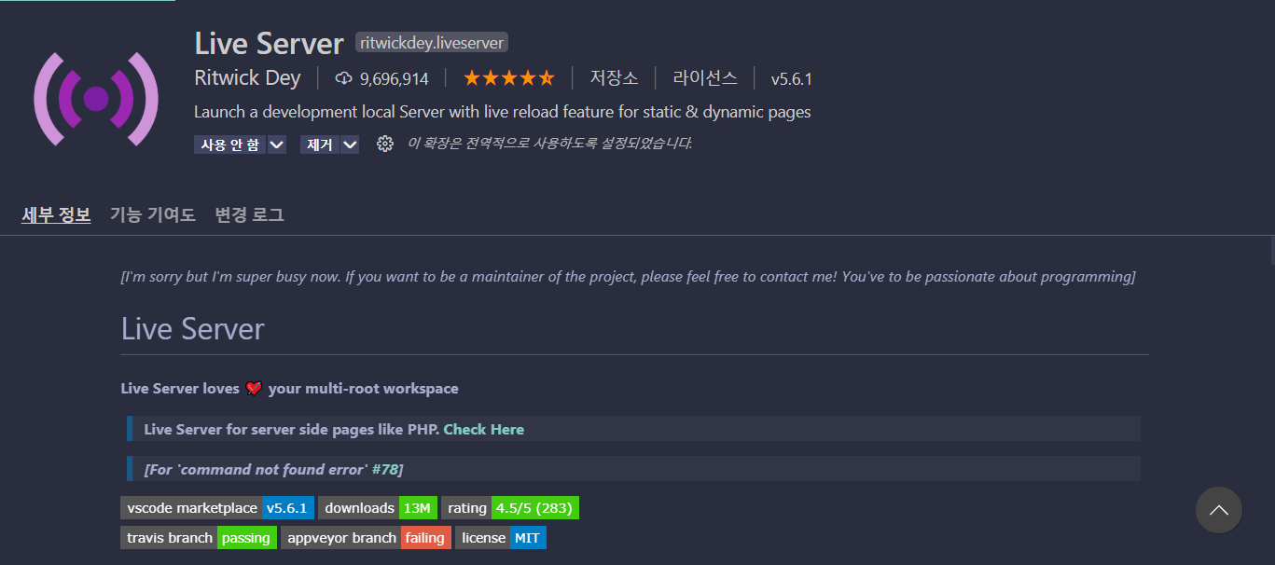Open the extension settings gear
The image size is (1275, 565).
pos(384,144)
